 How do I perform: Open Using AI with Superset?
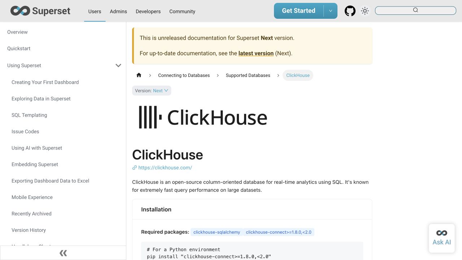[x=37, y=148]
